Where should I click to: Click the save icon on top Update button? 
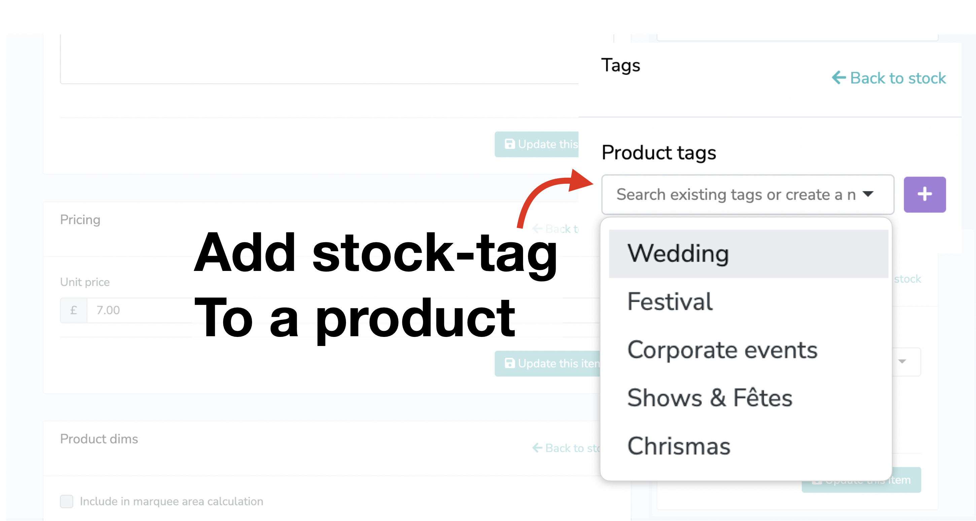(510, 144)
